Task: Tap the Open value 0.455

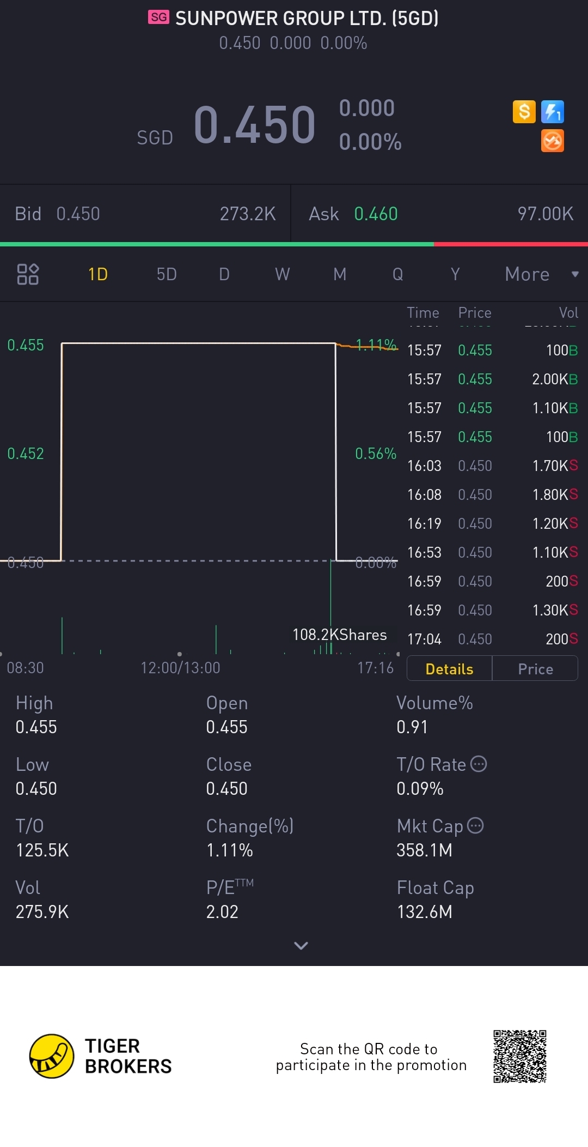Action: 226,727
